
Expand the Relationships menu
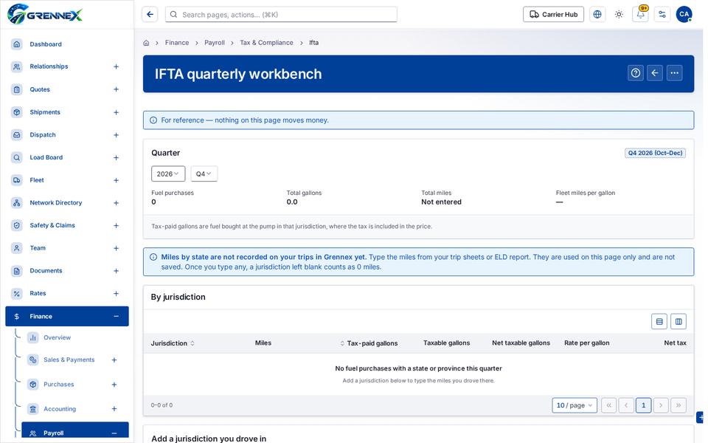[x=116, y=66]
